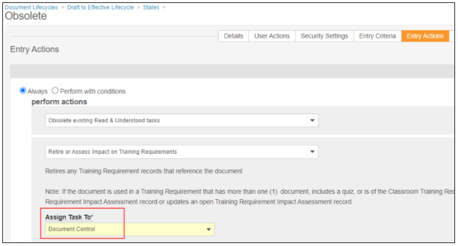Choose the Perform with conditions radio option
458x246 pixels.
[55, 91]
